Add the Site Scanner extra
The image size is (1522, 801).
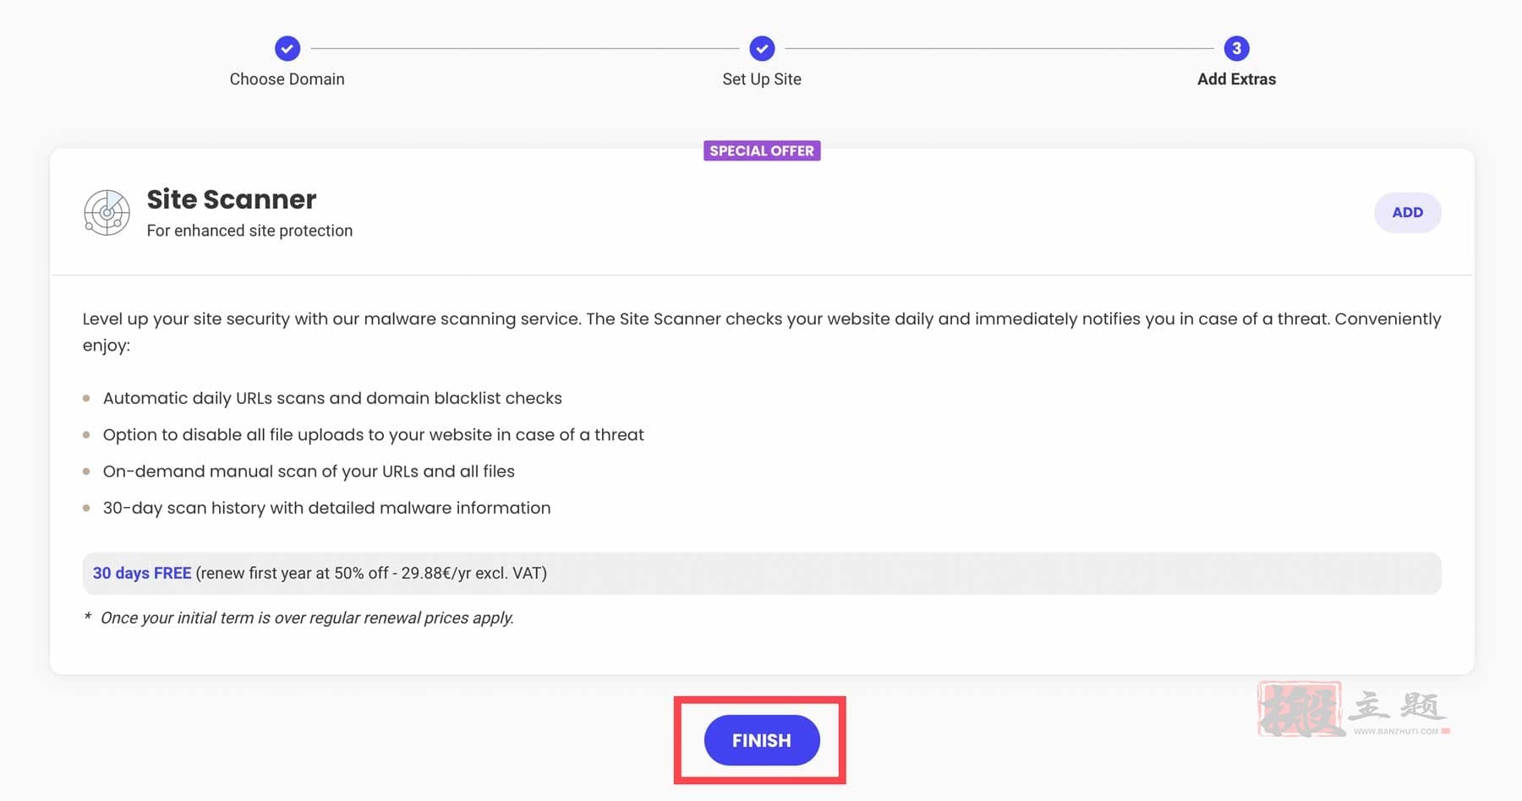click(x=1407, y=212)
